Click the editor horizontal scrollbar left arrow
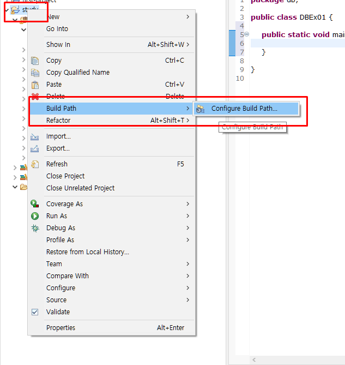 (254, 360)
